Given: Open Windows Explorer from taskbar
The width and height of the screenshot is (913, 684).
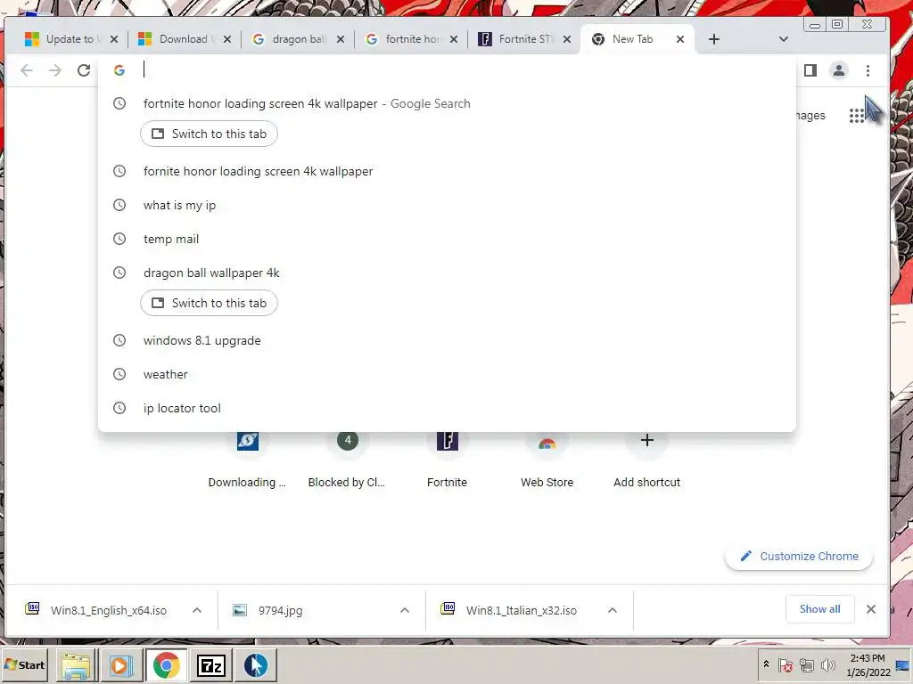Looking at the screenshot, I should point(76,665).
